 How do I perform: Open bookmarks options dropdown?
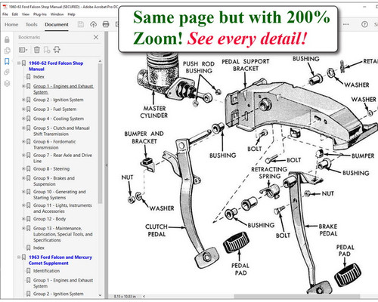(23, 50)
